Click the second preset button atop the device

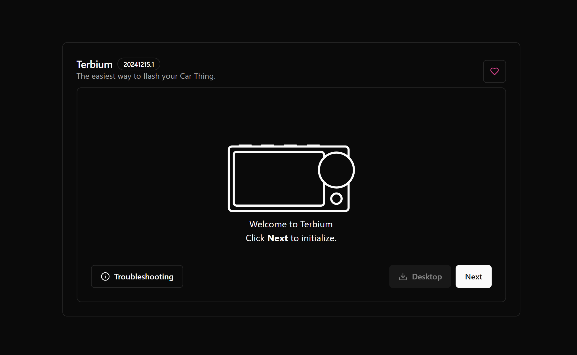pos(268,145)
